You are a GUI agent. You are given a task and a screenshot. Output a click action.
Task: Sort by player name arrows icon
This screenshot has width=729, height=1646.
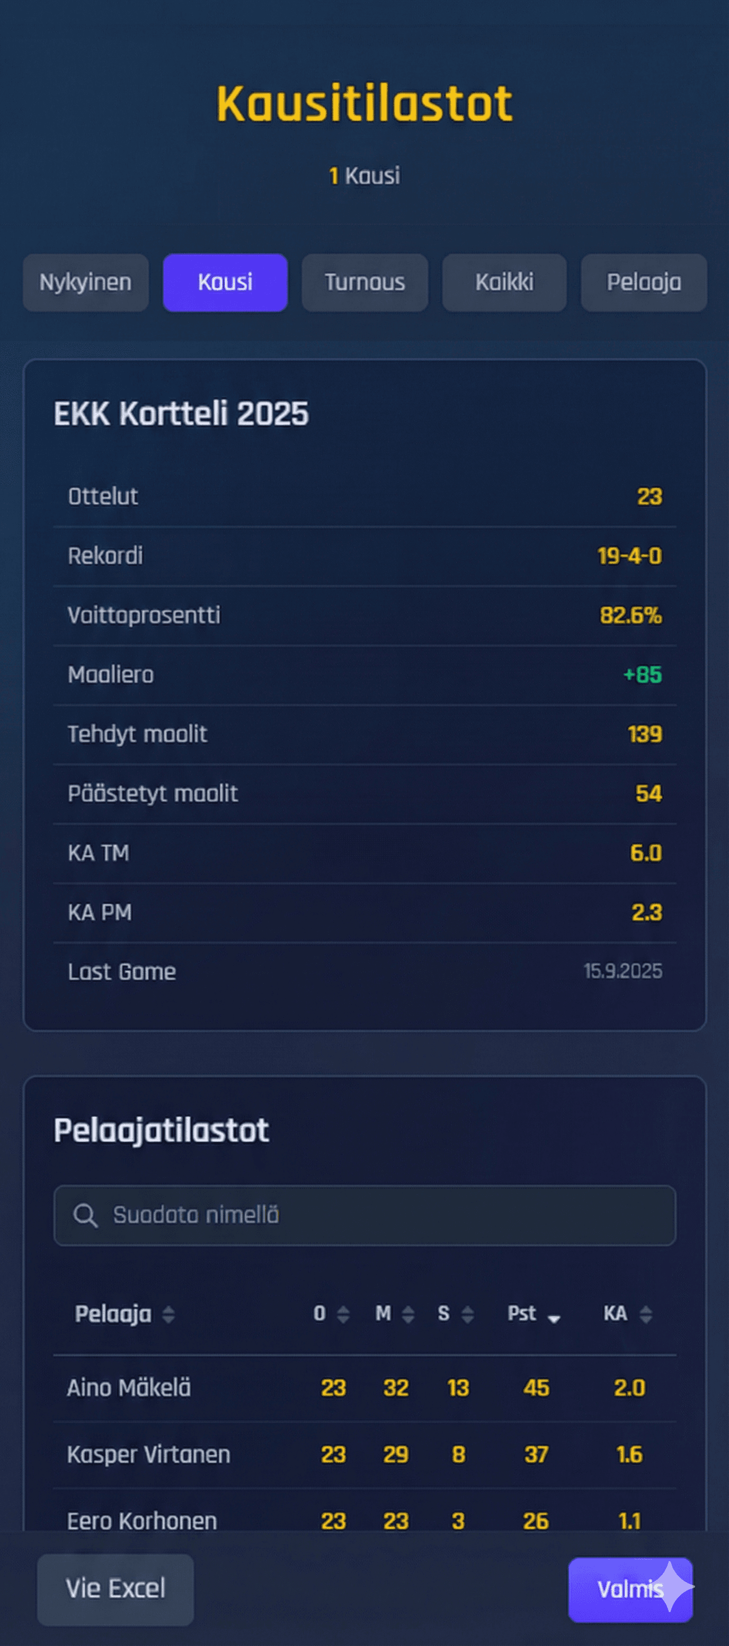[168, 1315]
